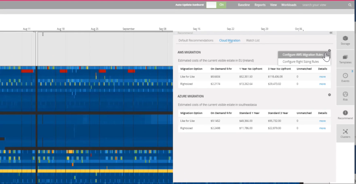This screenshot has height=184, width=356.
Task: Click the '3 Year No Upfront' column header
Action: tap(279, 69)
